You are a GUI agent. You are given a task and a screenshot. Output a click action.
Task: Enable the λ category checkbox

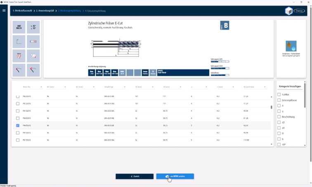click(279, 105)
